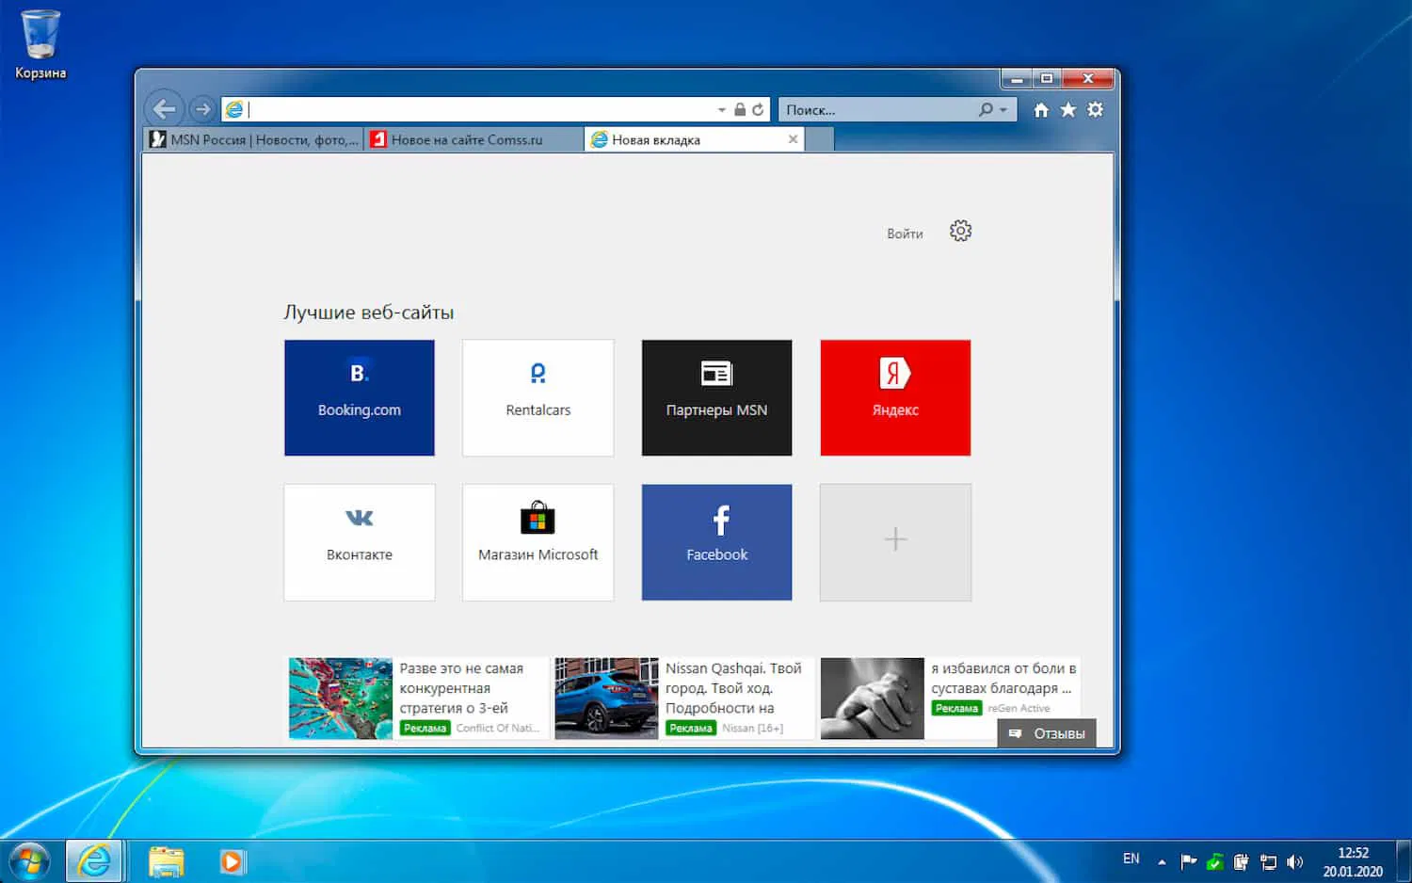Open the Вконтакте site tile

[359, 542]
